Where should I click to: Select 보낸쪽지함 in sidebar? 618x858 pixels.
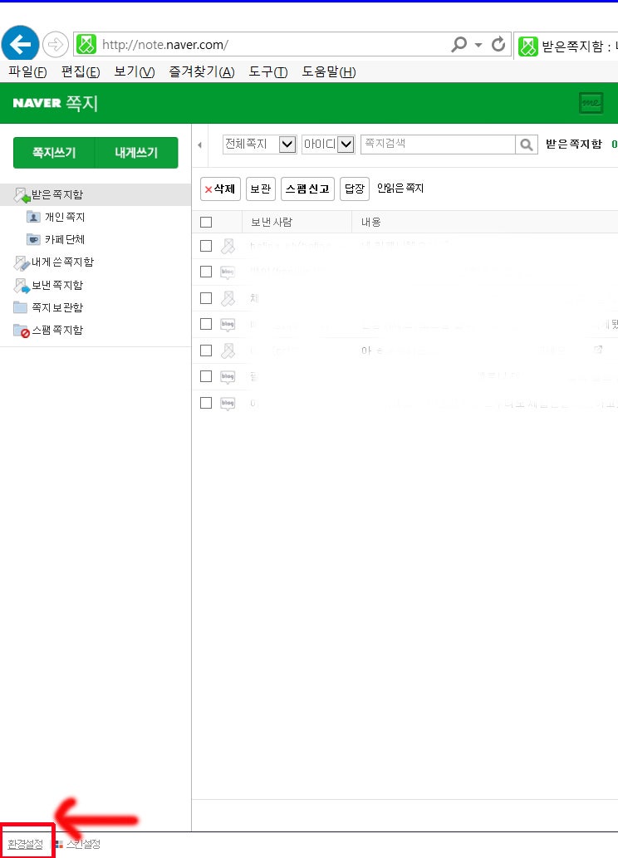[x=57, y=285]
